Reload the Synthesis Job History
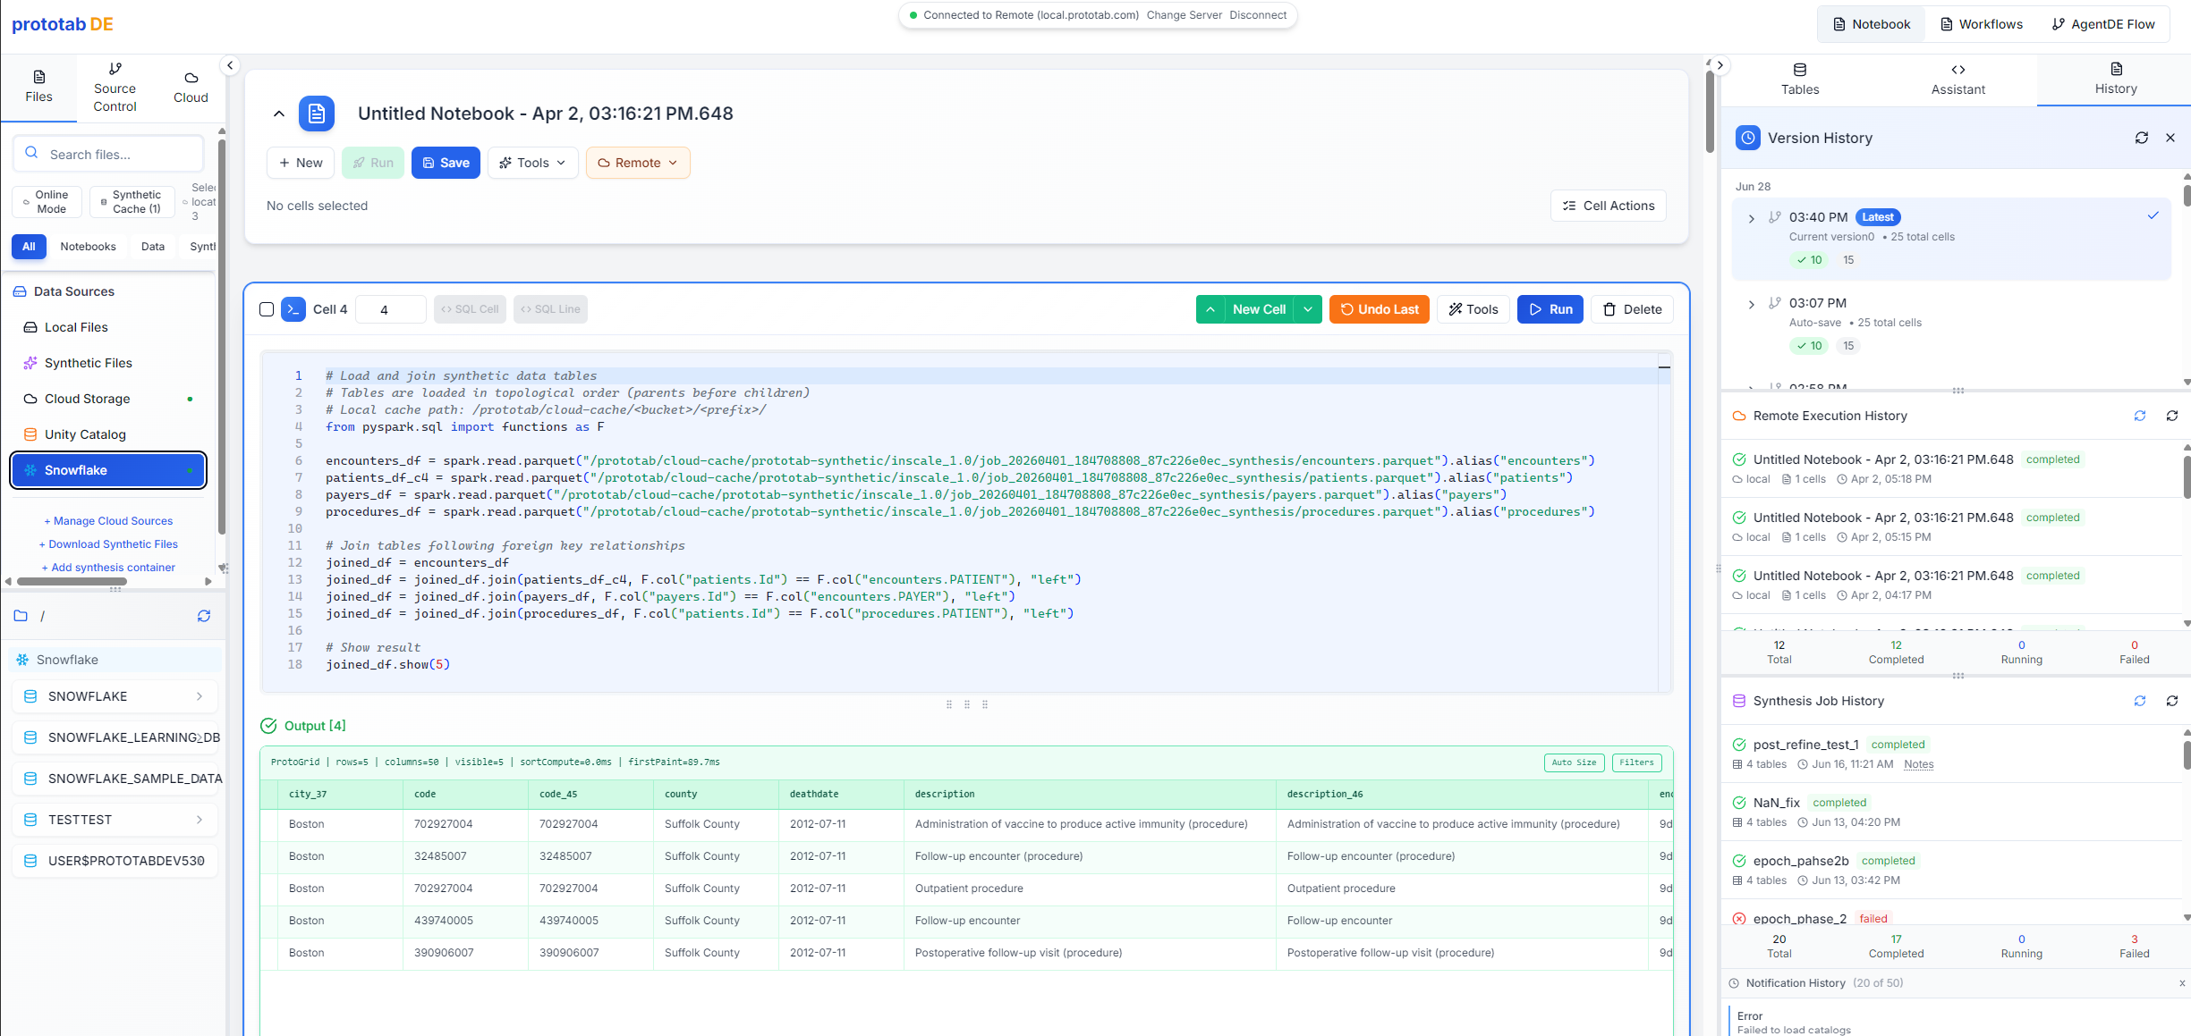 coord(2171,701)
